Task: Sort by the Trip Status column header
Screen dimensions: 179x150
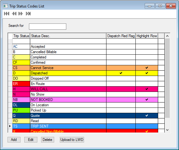Action: (21, 36)
